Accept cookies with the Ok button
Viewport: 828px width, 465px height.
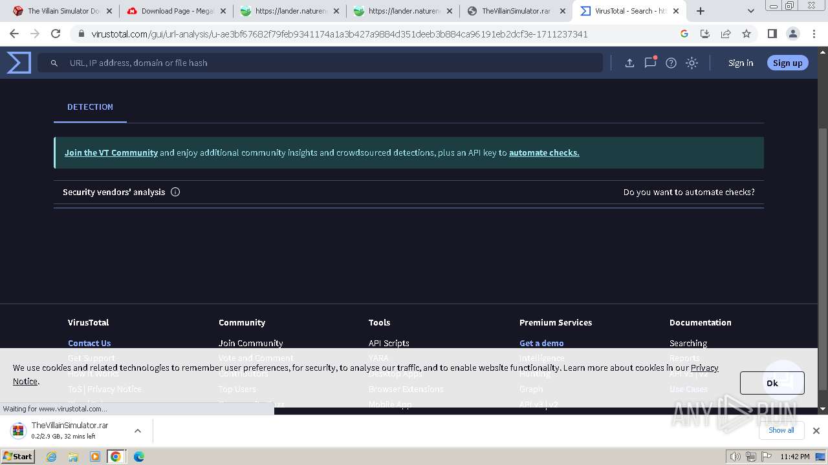(x=772, y=383)
